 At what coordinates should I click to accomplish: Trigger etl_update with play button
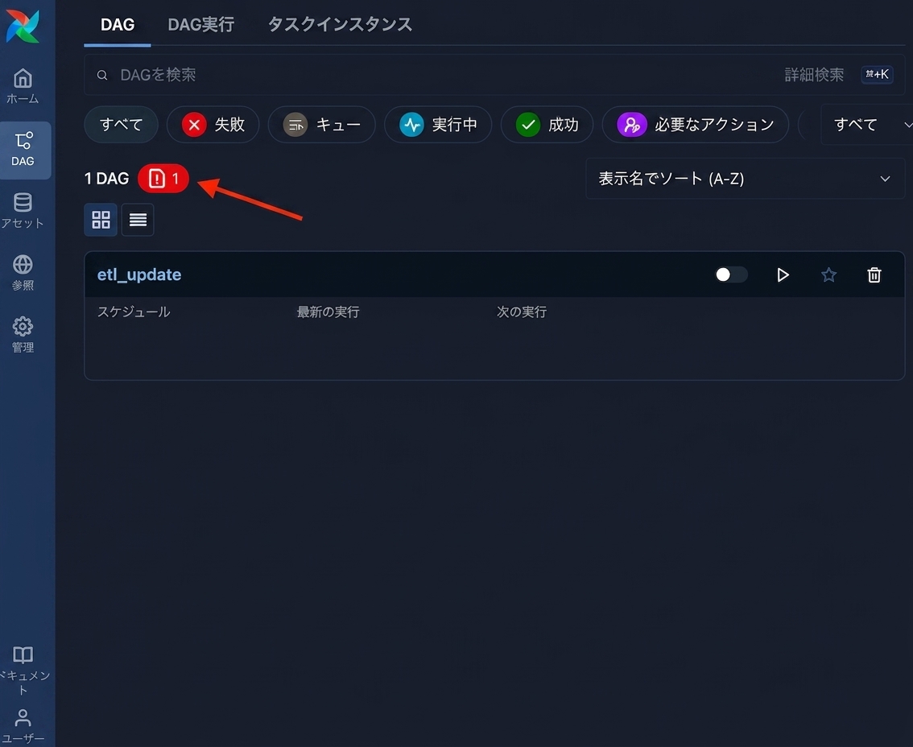click(783, 274)
